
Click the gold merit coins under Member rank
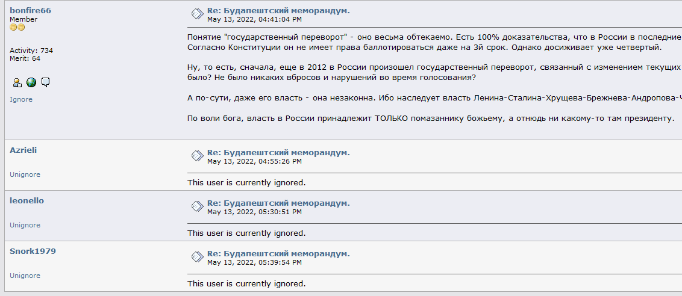pyautogui.click(x=17, y=28)
